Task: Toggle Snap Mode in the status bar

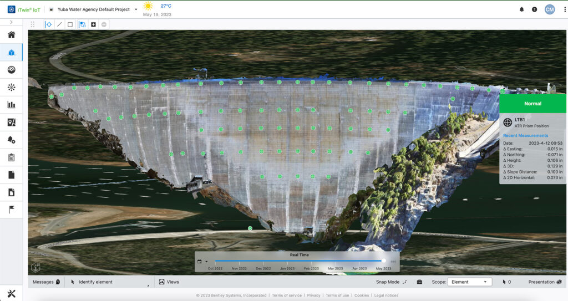Action: click(391, 282)
